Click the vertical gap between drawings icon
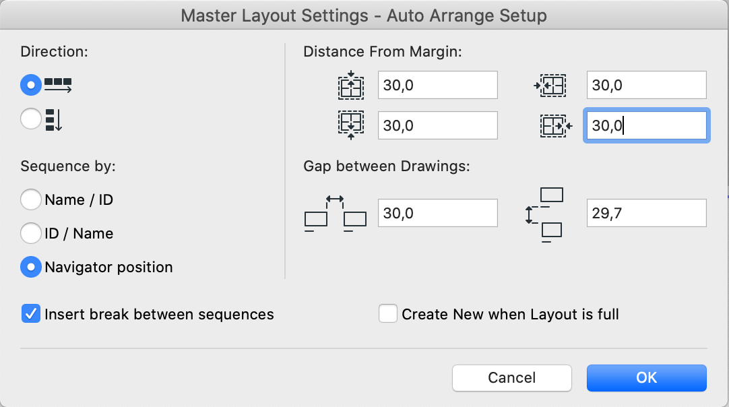729x407 pixels. point(544,215)
